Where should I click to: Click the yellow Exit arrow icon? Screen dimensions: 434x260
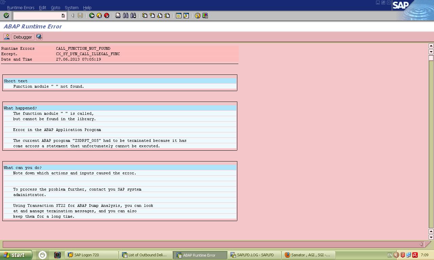click(99, 16)
